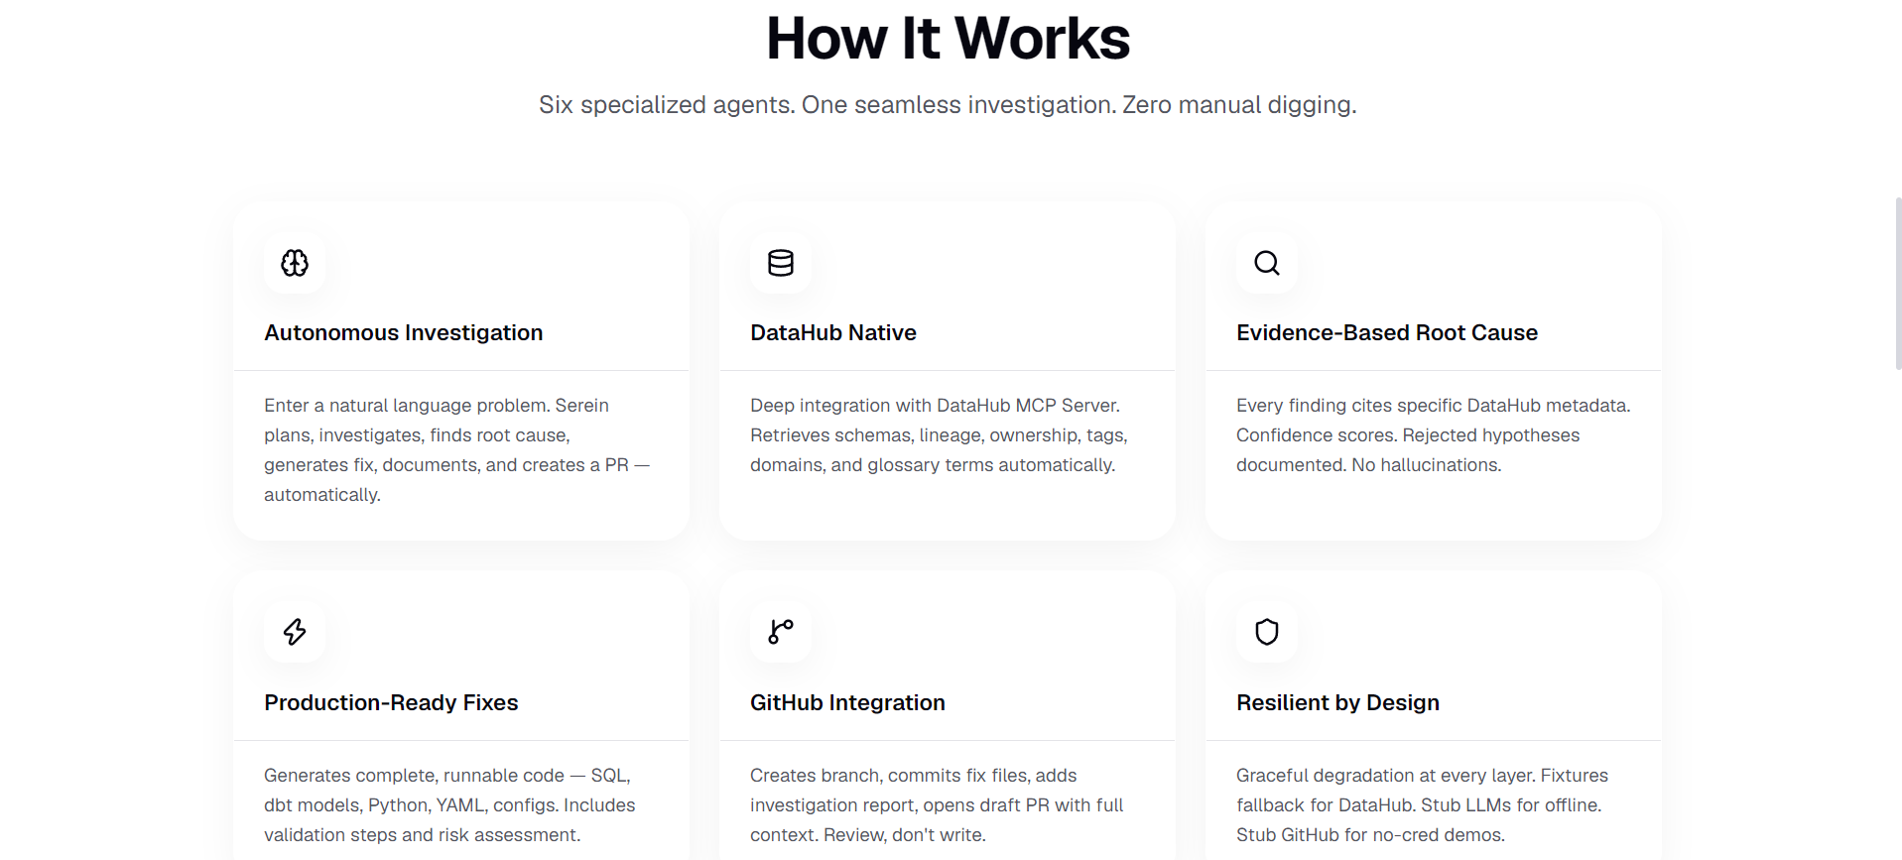
Task: Click the Graceful degradation description text
Action: 1422,805
